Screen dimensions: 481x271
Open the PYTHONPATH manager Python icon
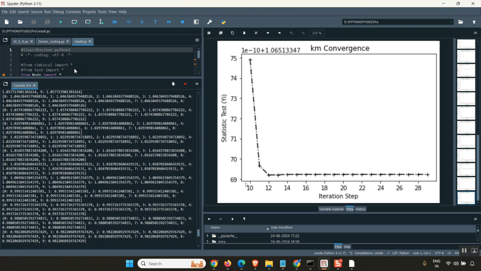click(224, 22)
